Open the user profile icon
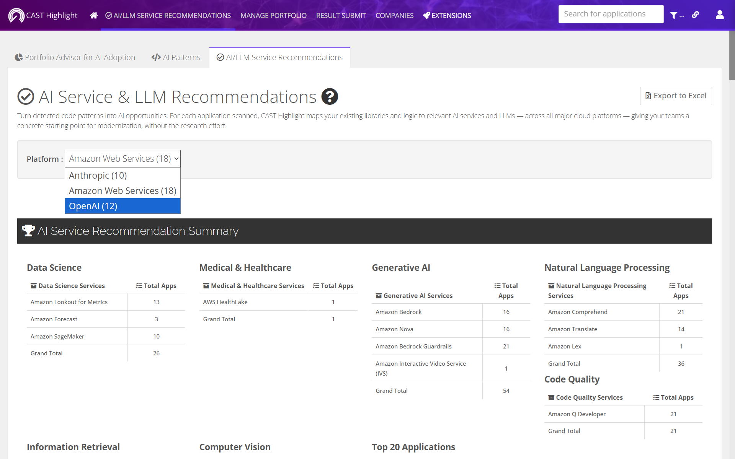 720,15
